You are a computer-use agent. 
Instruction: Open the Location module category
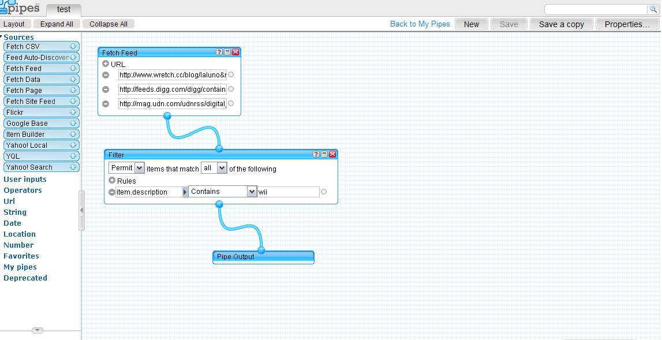coord(20,234)
